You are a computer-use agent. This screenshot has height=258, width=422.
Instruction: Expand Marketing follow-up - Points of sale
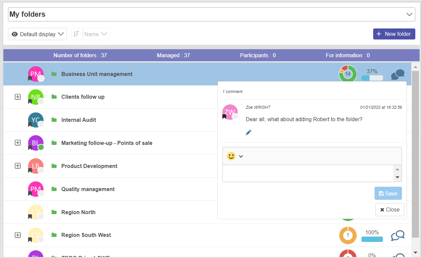point(18,143)
